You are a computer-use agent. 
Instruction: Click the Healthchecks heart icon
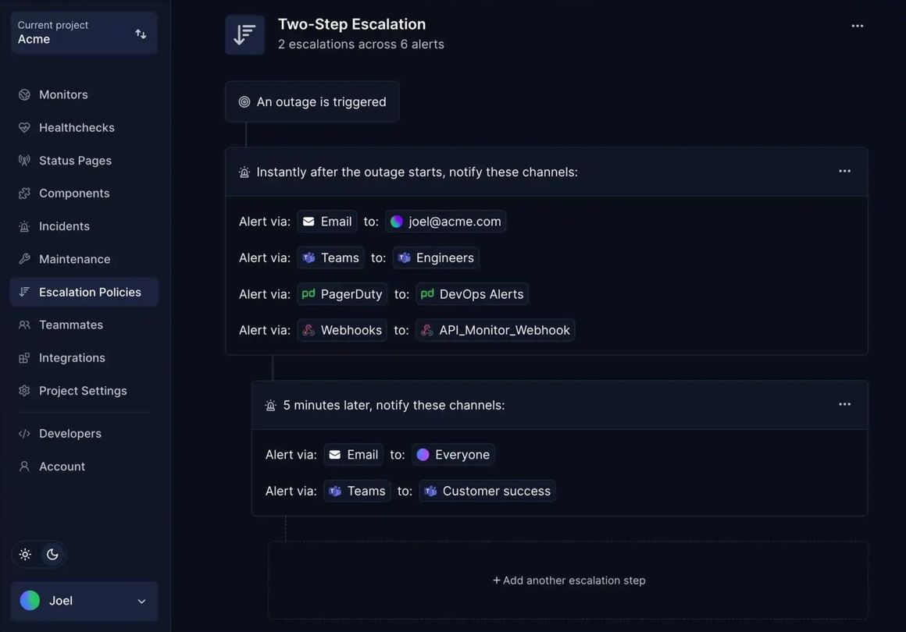coord(24,127)
